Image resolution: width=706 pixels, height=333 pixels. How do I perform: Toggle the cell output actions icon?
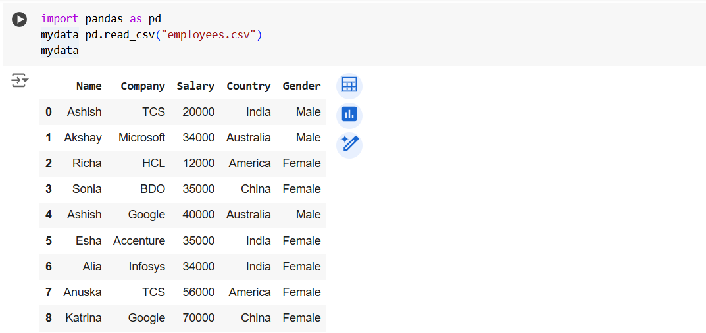click(x=20, y=81)
